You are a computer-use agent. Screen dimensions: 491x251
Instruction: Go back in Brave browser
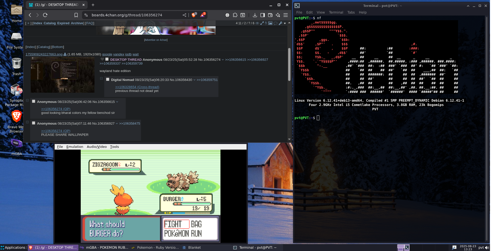[30, 15]
